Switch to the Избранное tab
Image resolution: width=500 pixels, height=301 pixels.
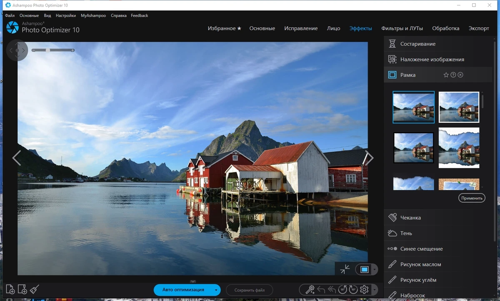coord(225,28)
